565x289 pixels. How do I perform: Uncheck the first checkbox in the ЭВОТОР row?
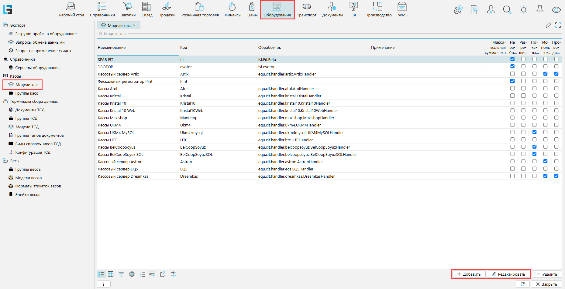(512, 66)
